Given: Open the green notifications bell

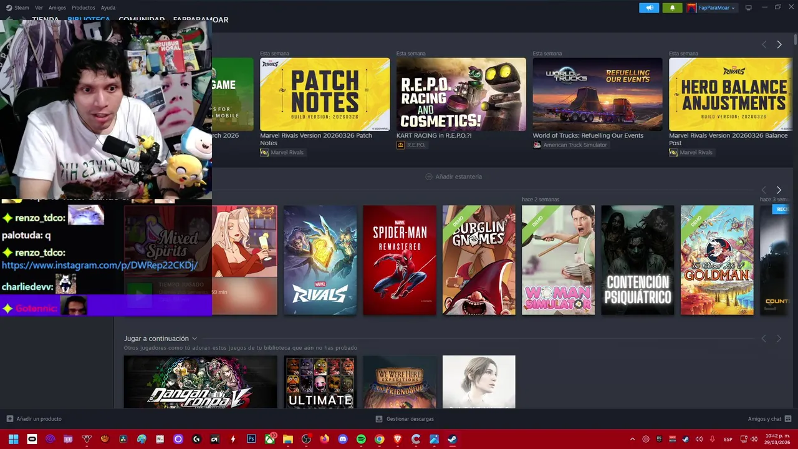Looking at the screenshot, I should point(672,7).
